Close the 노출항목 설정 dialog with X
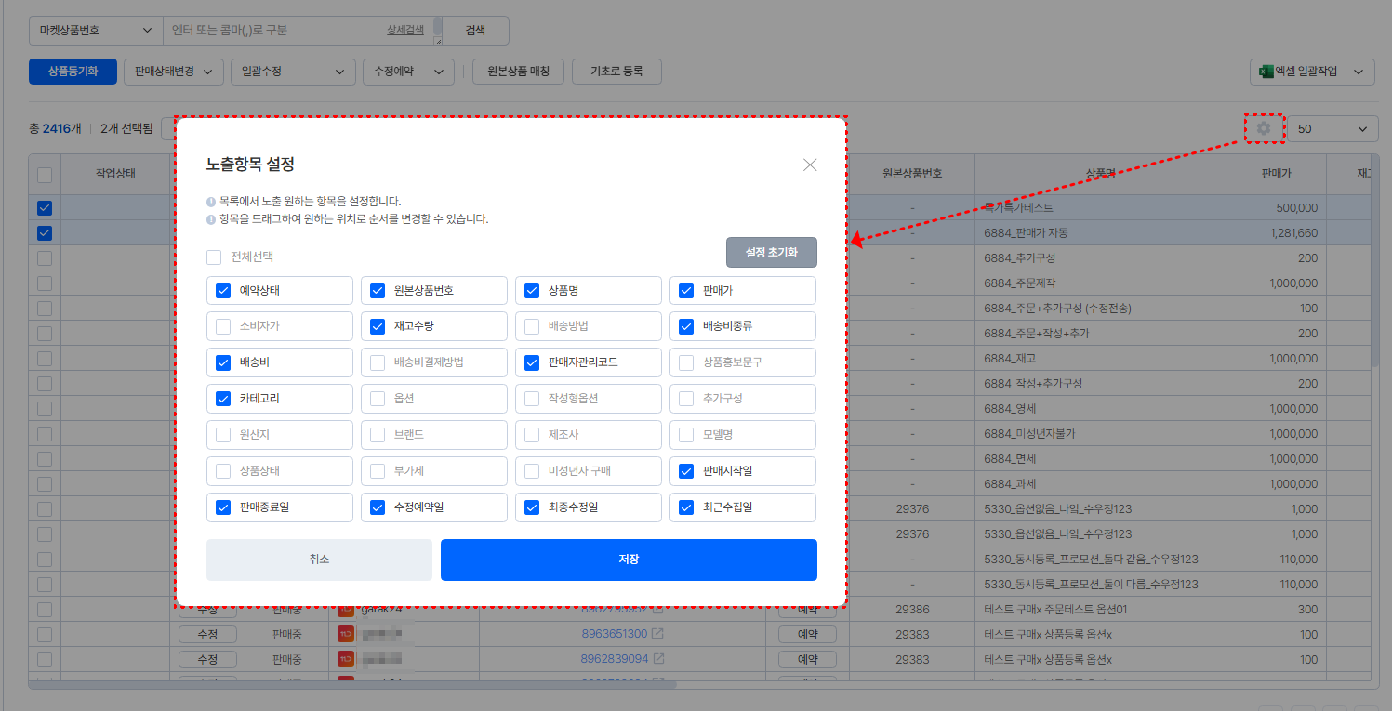Image resolution: width=1392 pixels, height=711 pixels. click(810, 165)
